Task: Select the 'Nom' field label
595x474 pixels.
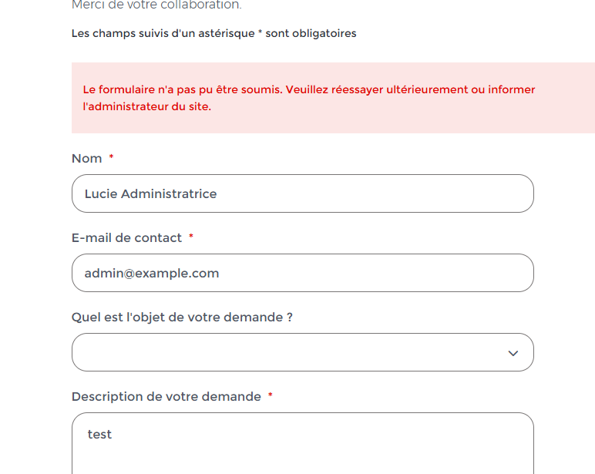Action: pyautogui.click(x=87, y=158)
